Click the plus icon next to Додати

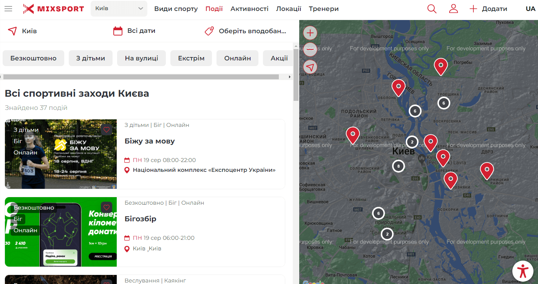point(473,9)
